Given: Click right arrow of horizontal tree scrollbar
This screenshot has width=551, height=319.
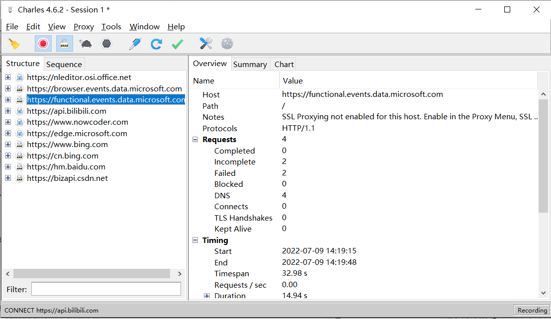Looking at the screenshot, I should [x=180, y=273].
